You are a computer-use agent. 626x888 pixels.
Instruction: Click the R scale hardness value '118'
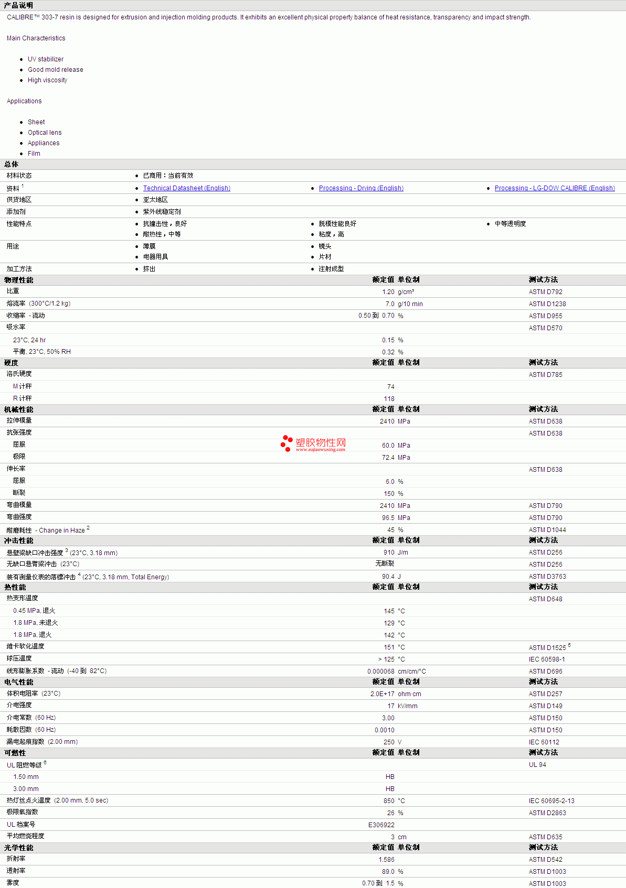(x=389, y=399)
